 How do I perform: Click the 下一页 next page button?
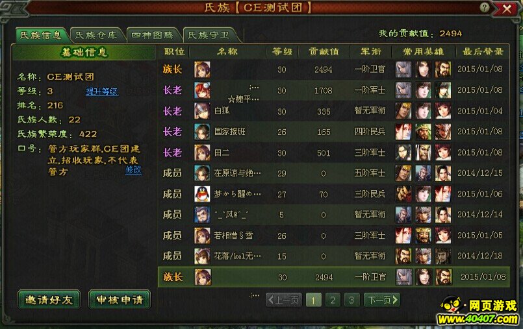[382, 300]
